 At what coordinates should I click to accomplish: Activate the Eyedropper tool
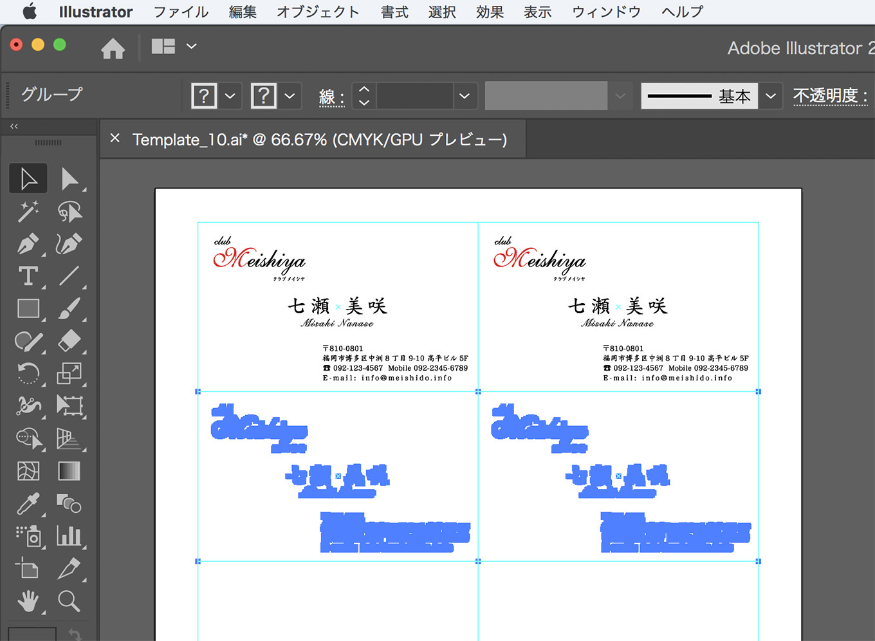tap(28, 503)
